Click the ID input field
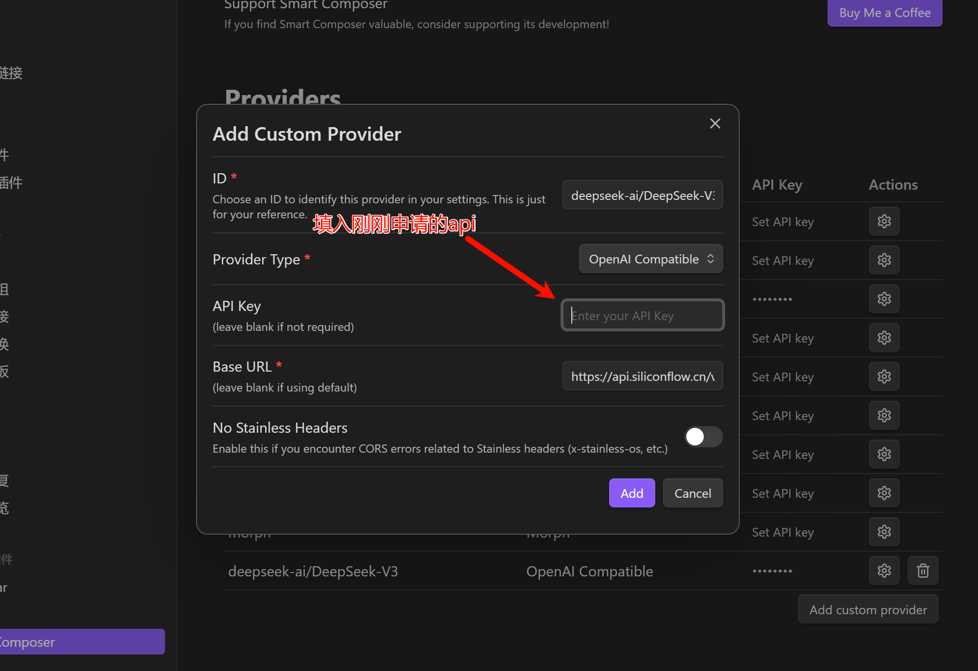978x671 pixels. pos(642,196)
